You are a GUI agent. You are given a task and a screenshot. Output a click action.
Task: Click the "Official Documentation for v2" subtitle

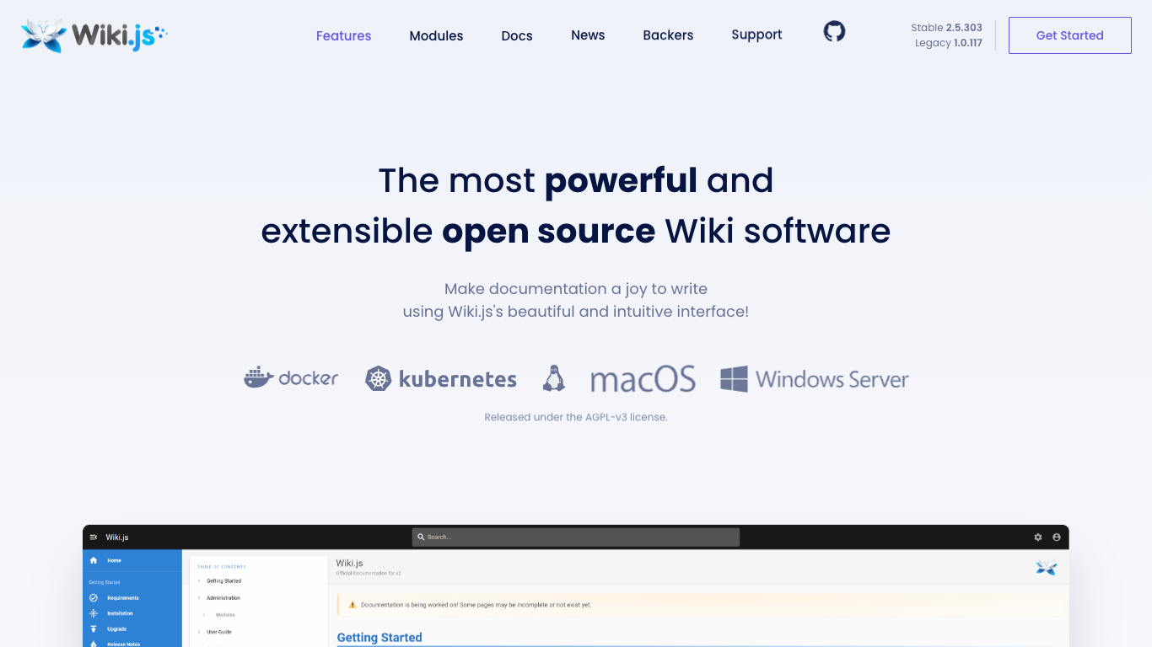tap(369, 573)
